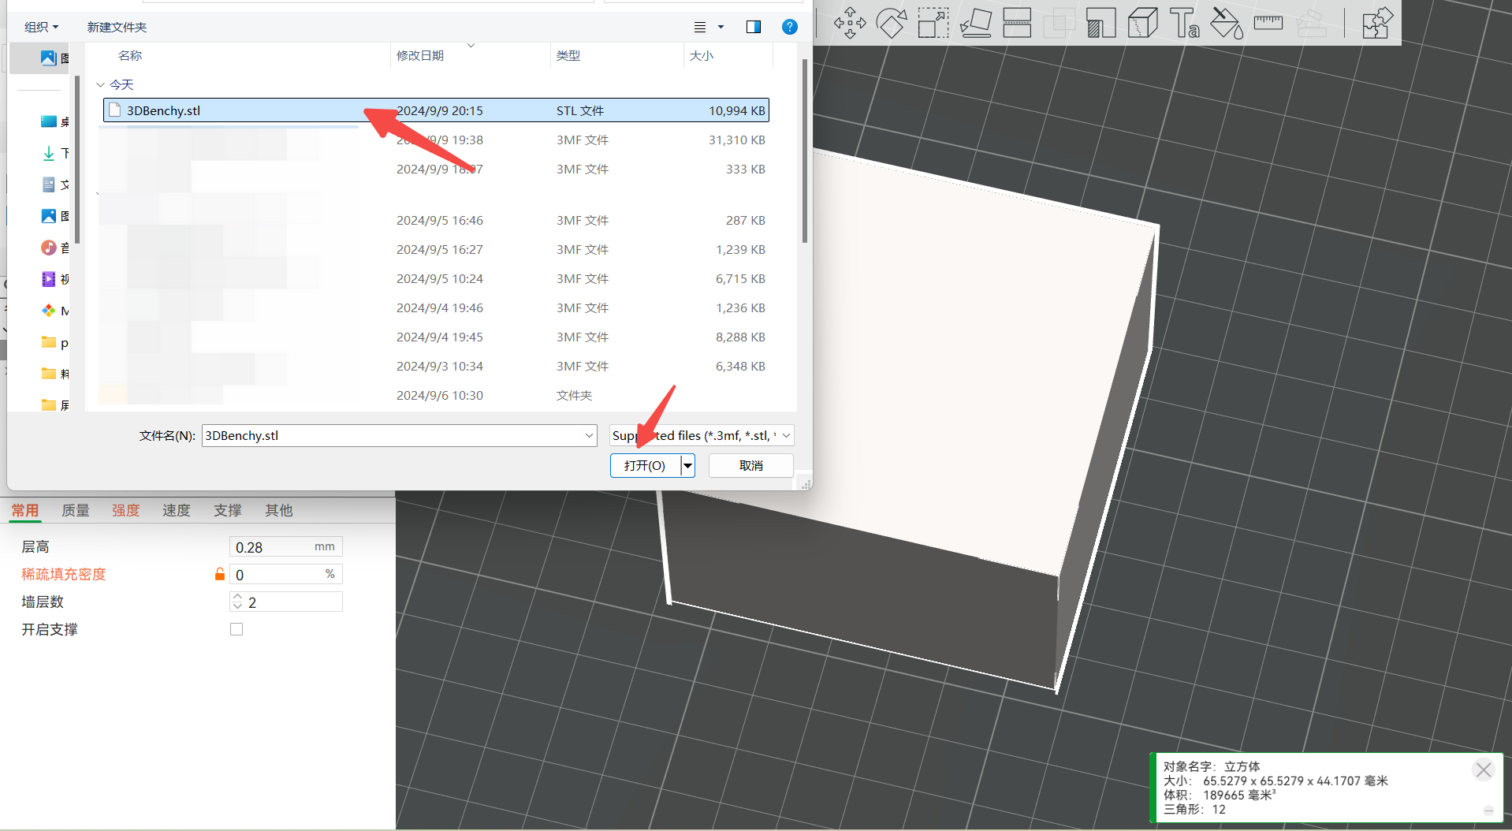Viewport: 1512px width, 831px height.
Task: Switch to the 支撑 tab
Action: tap(228, 510)
